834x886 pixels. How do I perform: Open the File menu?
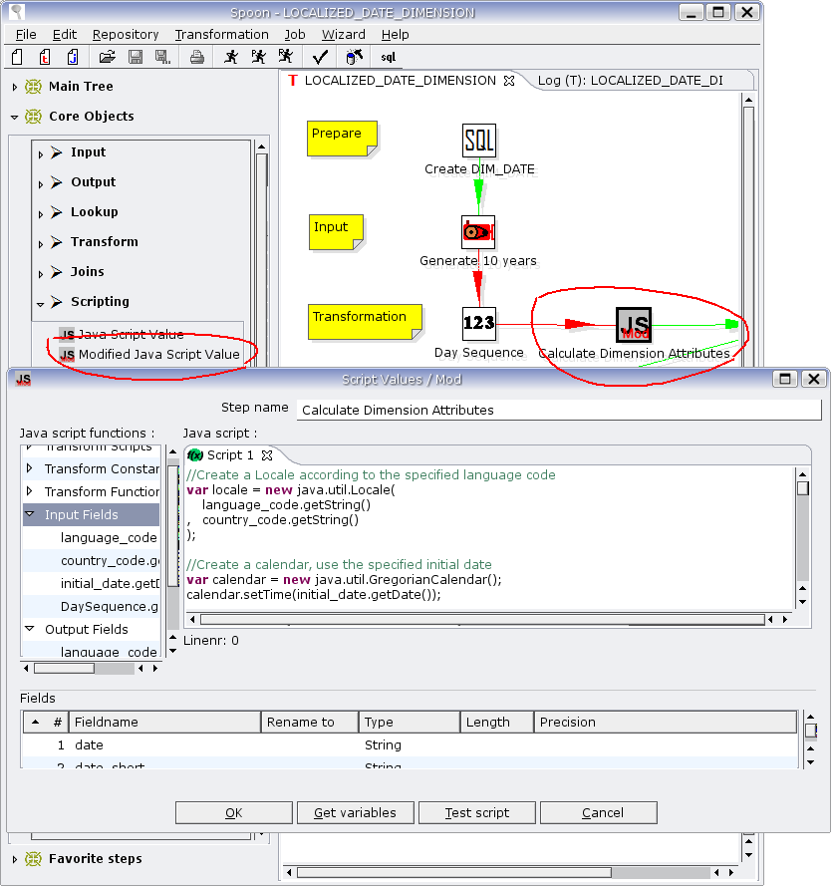(x=26, y=35)
